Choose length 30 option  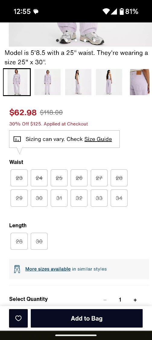[39, 241]
